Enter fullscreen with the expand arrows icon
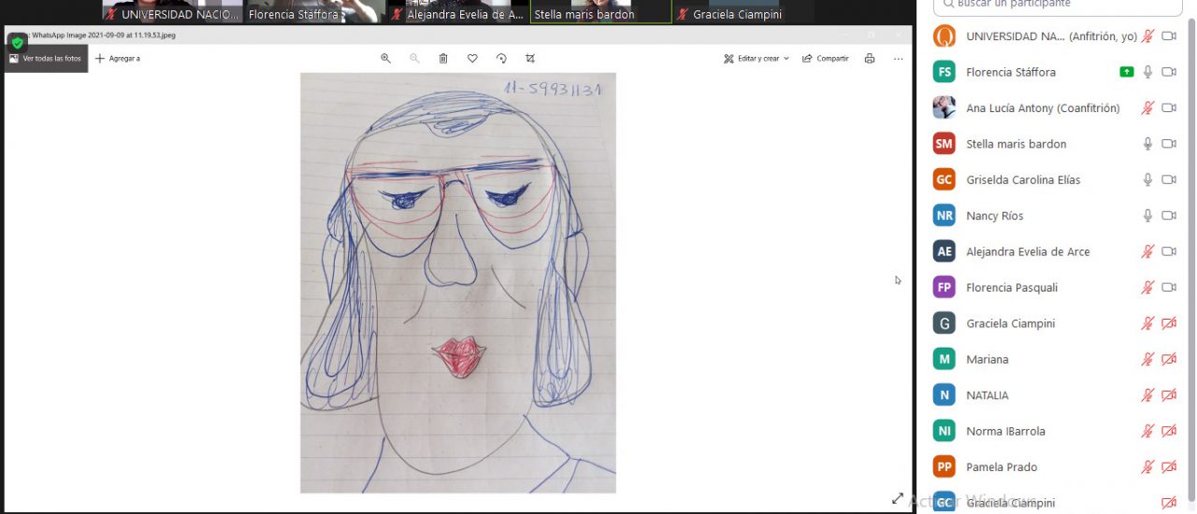 coord(898,499)
